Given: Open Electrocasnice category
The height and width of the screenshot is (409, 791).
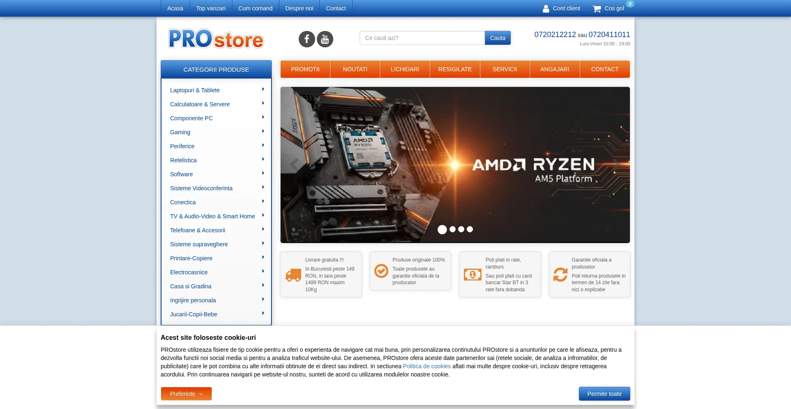Looking at the screenshot, I should [x=189, y=272].
